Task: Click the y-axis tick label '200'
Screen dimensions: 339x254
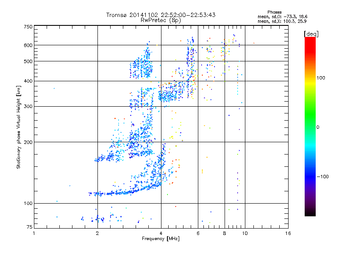Action: (28, 142)
